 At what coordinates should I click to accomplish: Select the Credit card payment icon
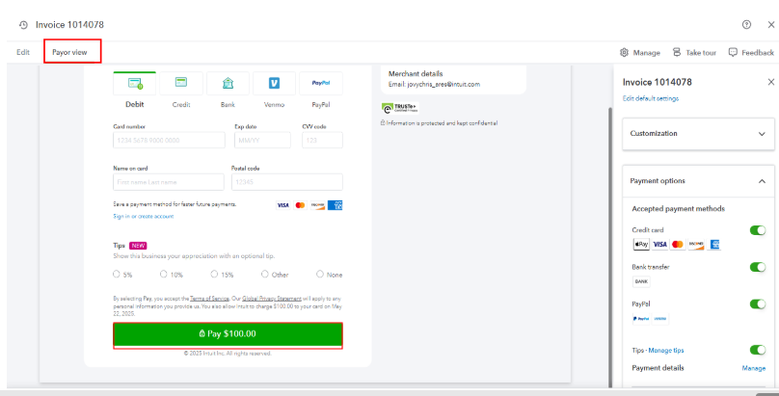(181, 84)
